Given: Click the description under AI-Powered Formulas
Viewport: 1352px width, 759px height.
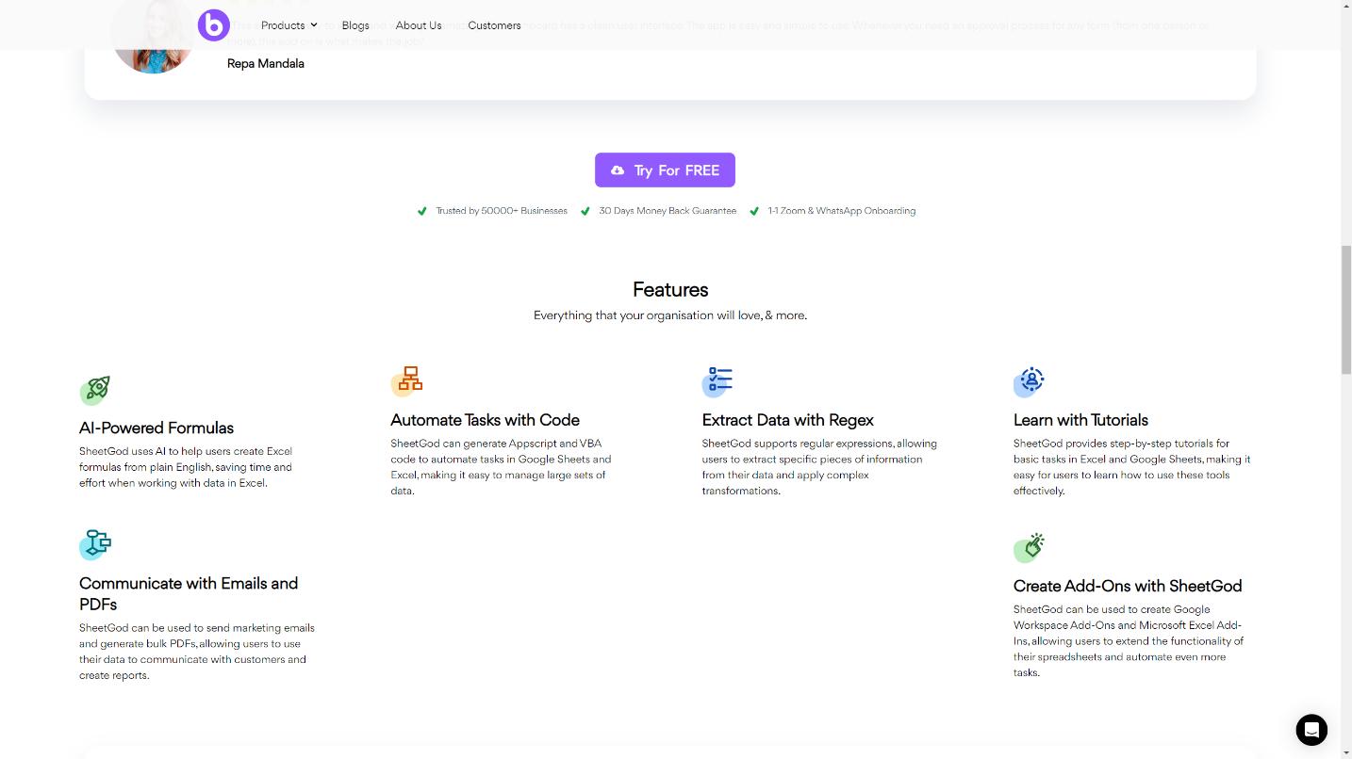Looking at the screenshot, I should tap(186, 467).
